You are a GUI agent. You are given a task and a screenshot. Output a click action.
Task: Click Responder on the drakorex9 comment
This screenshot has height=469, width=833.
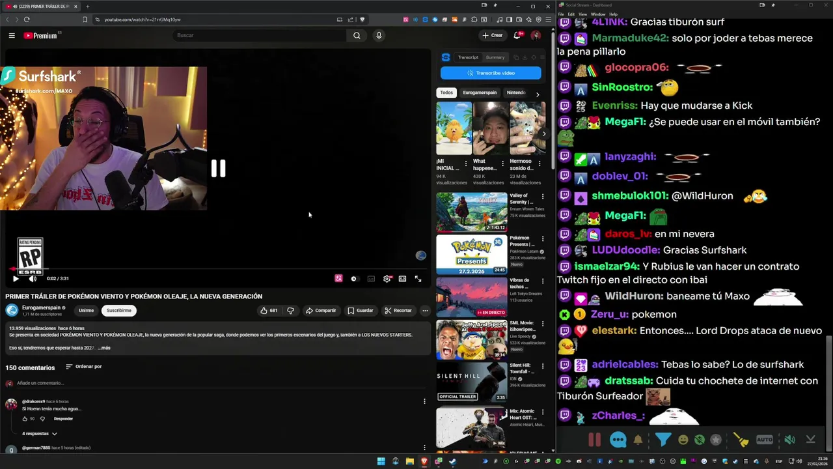[63, 419]
